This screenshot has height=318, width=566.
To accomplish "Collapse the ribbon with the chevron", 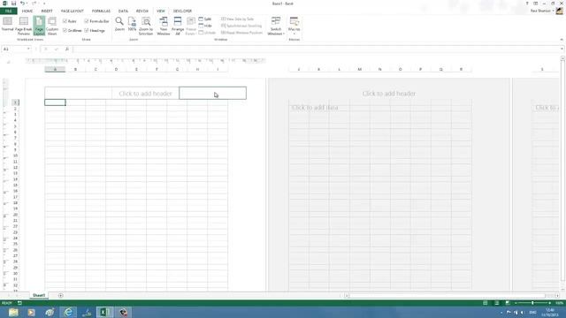I will pyautogui.click(x=562, y=39).
